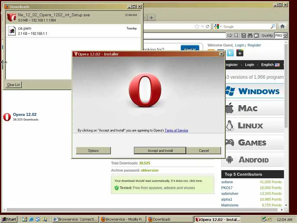Switch to Browservice - Mozilla Firefox taskbar item
Image resolution: width=297 pixels, height=223 pixels.
pos(123,220)
